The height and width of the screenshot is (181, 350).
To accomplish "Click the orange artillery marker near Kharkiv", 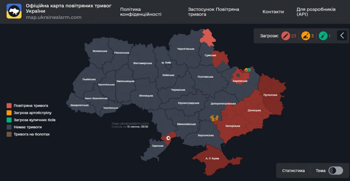I will pyautogui.click(x=247, y=70).
